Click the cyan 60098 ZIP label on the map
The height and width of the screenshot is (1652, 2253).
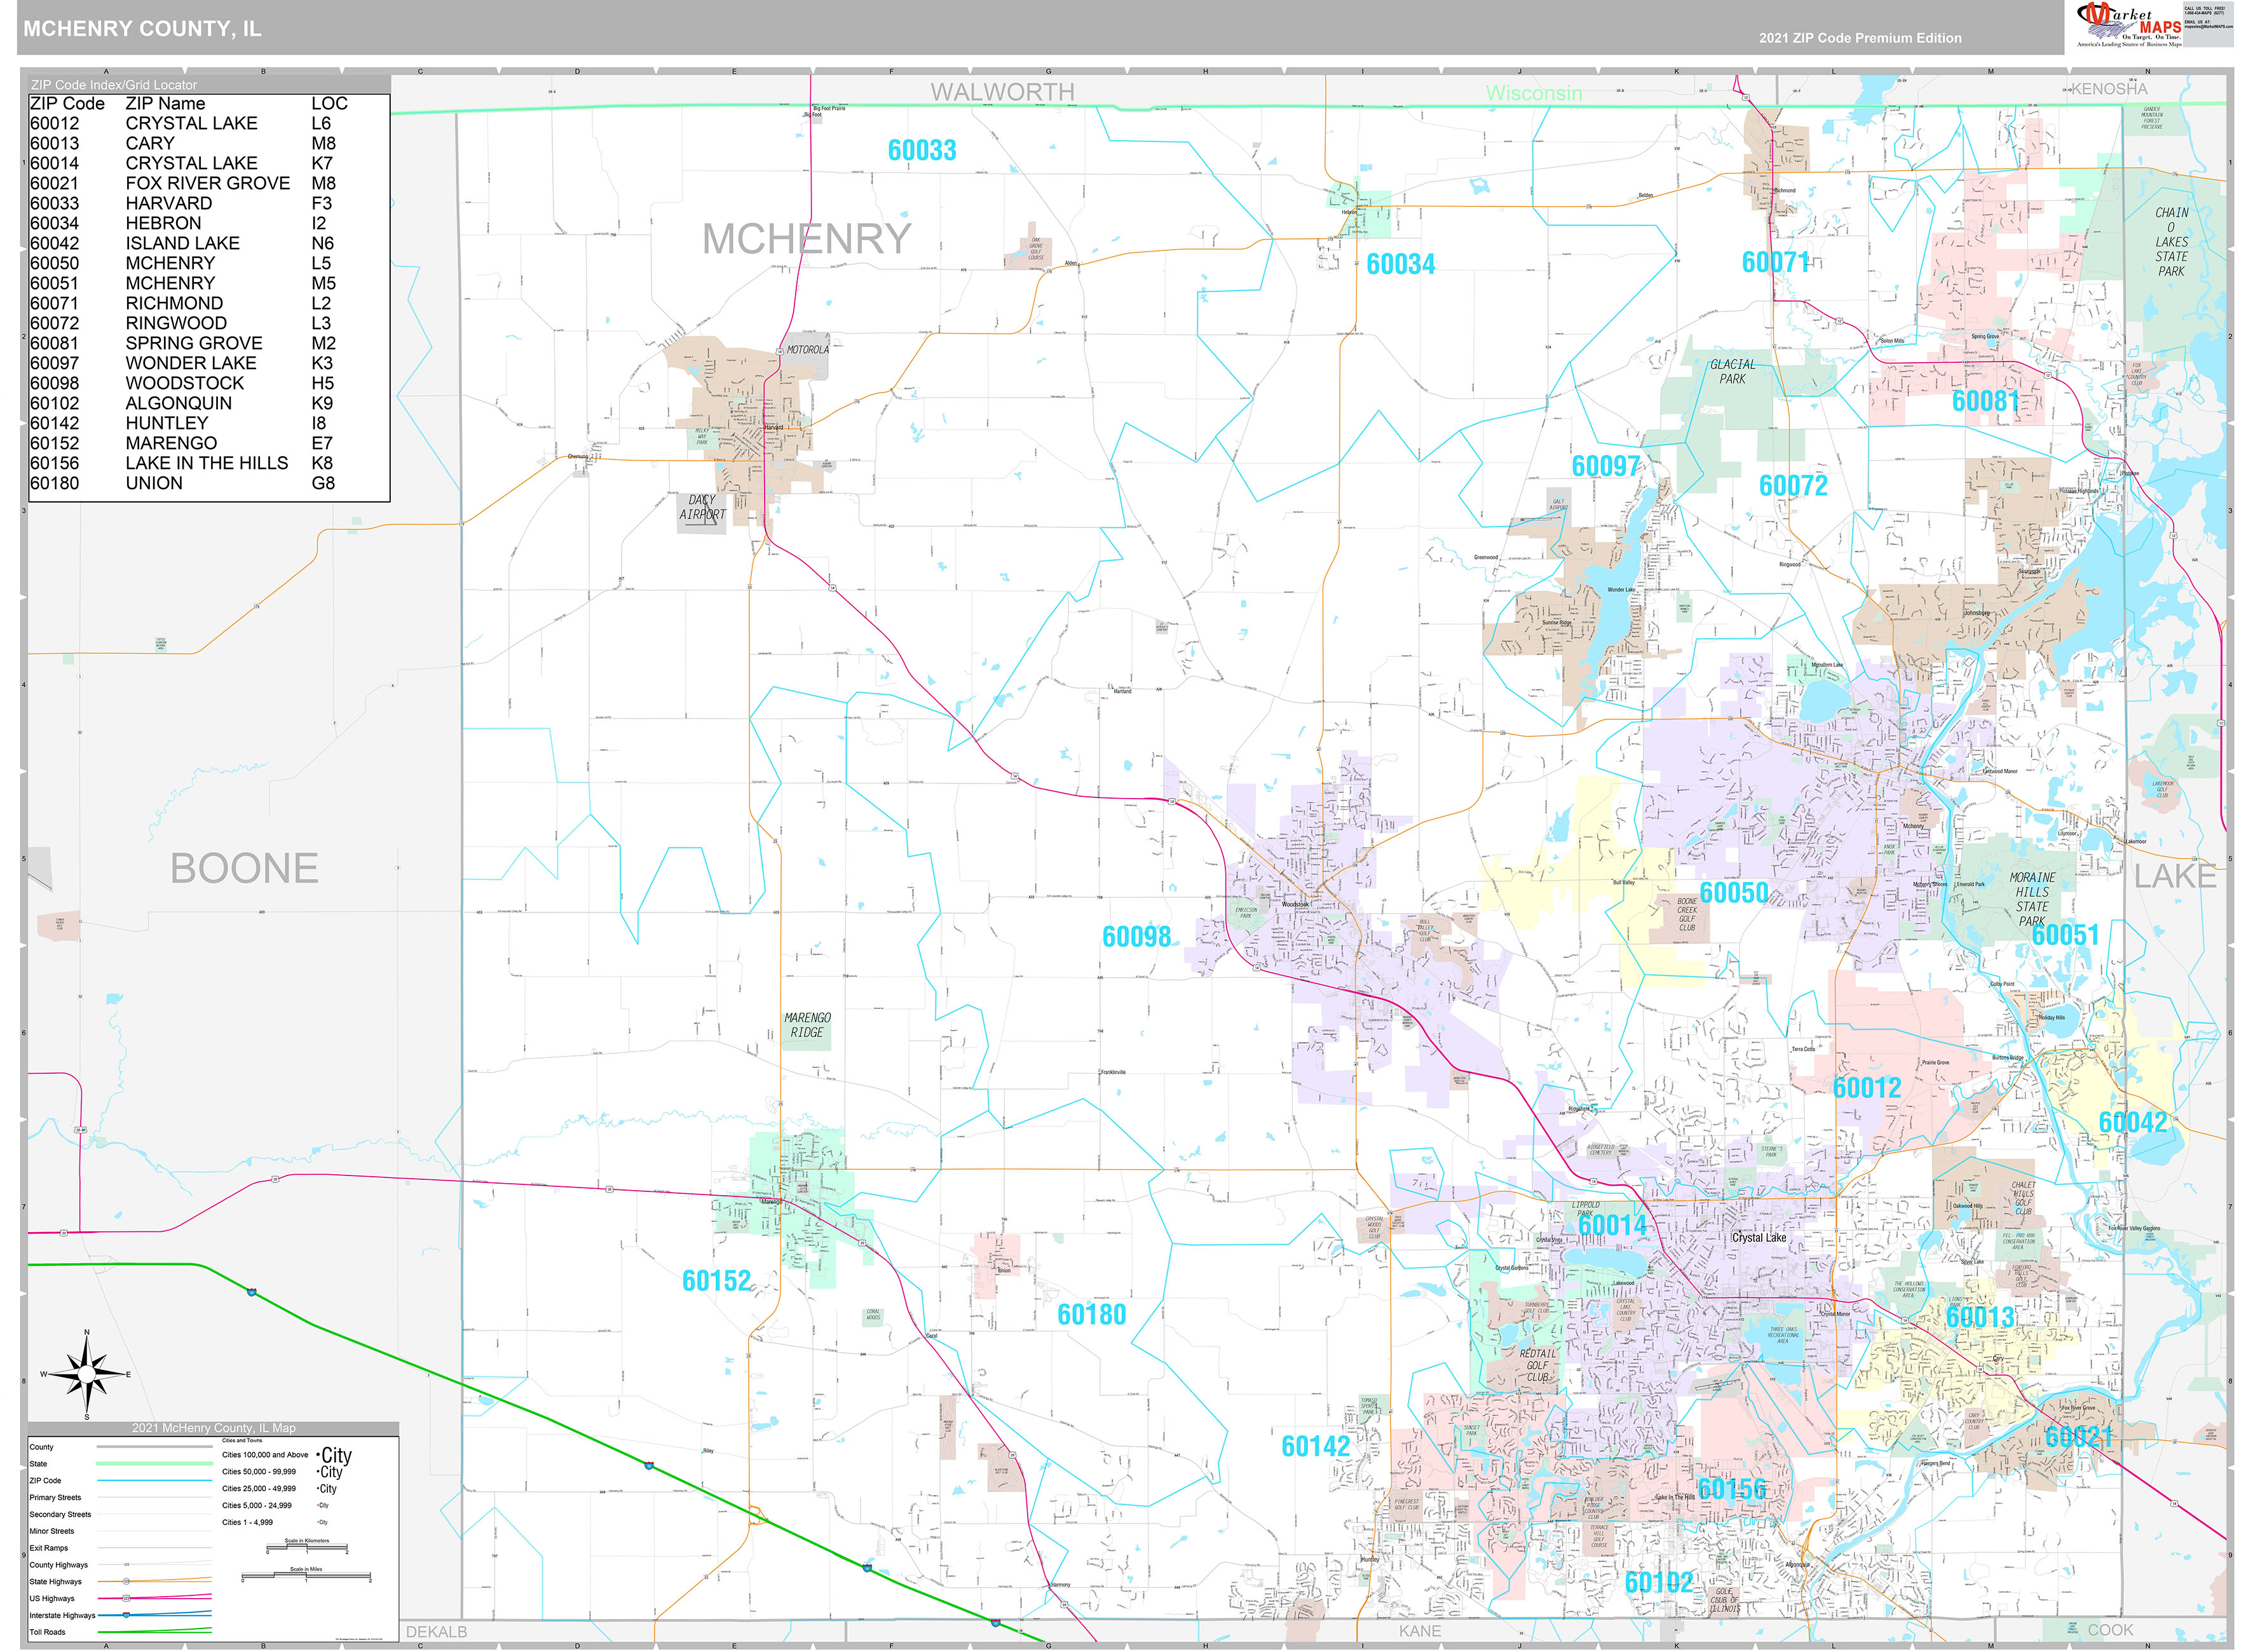coord(1136,937)
